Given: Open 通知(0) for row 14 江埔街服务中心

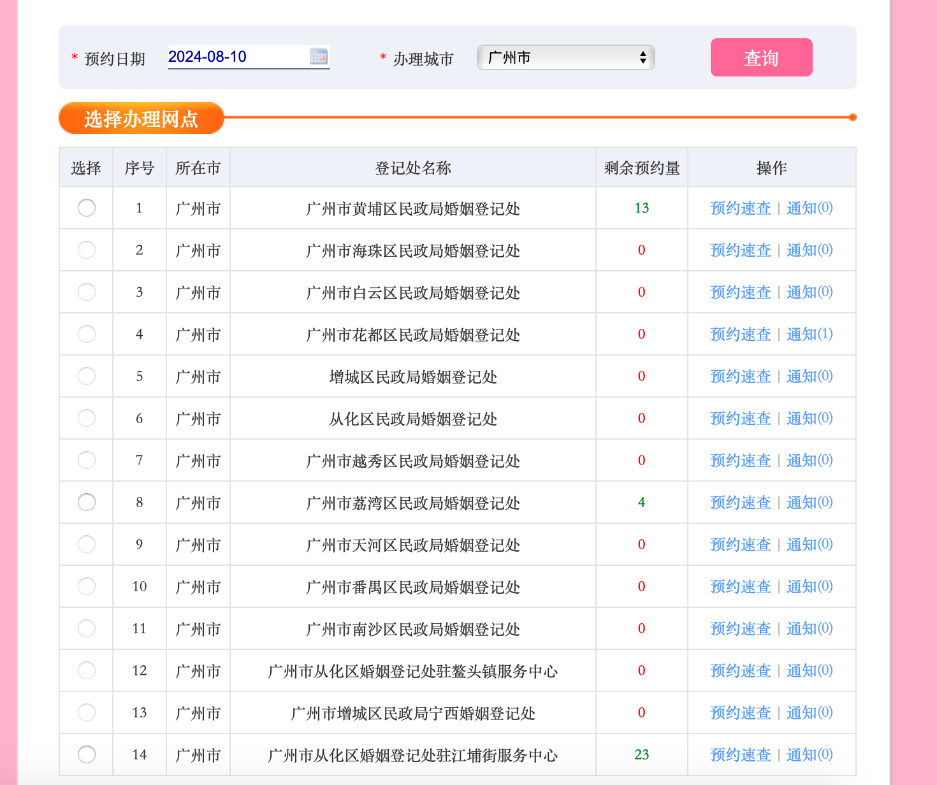Looking at the screenshot, I should point(810,755).
